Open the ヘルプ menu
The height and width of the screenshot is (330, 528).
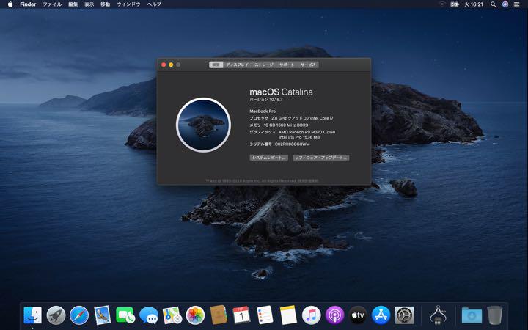pos(154,4)
